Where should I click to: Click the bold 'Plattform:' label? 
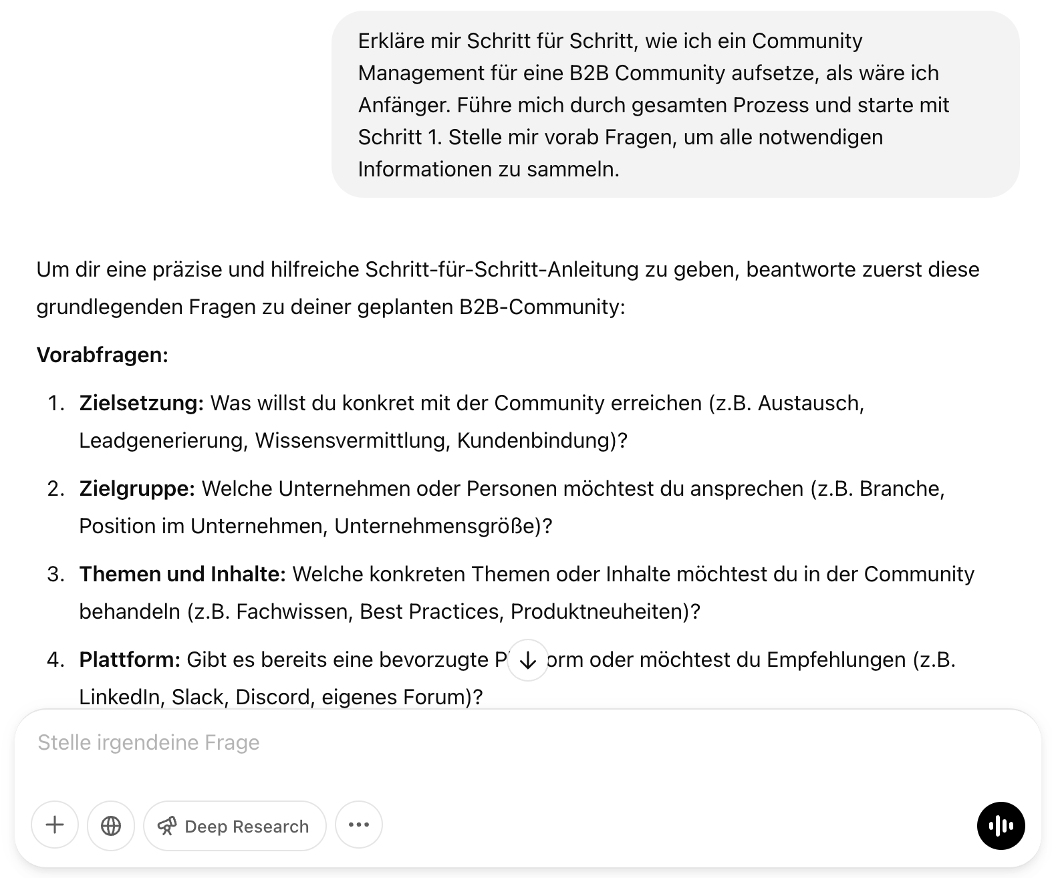click(130, 660)
